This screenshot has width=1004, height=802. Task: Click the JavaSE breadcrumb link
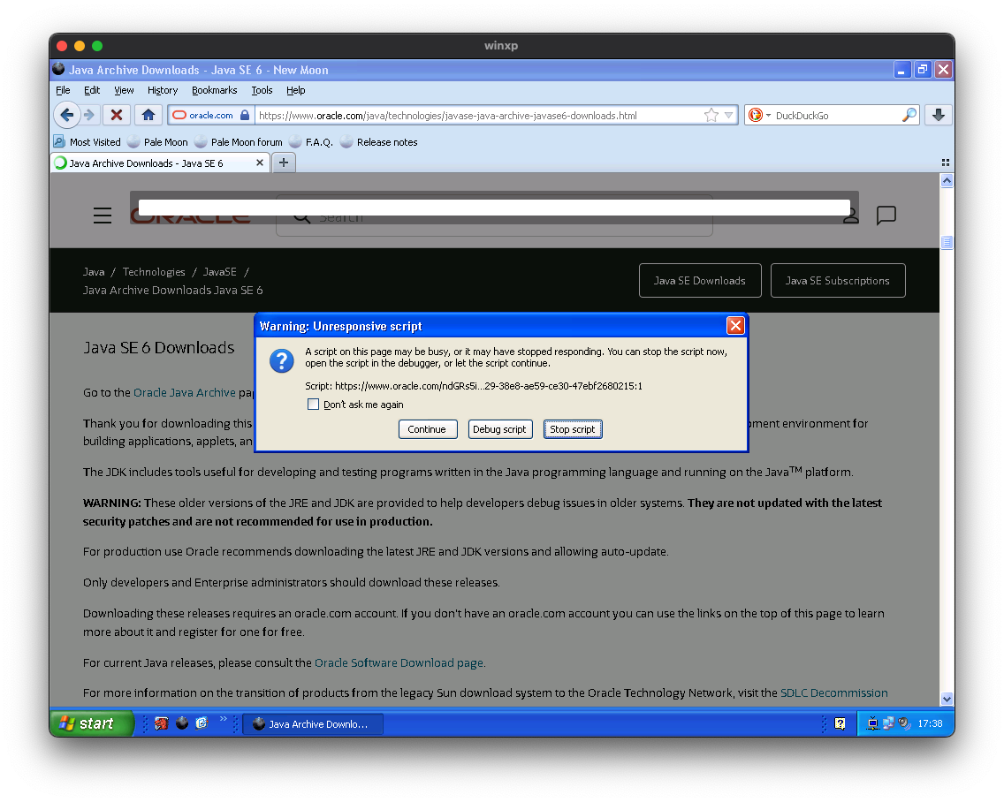tap(219, 272)
